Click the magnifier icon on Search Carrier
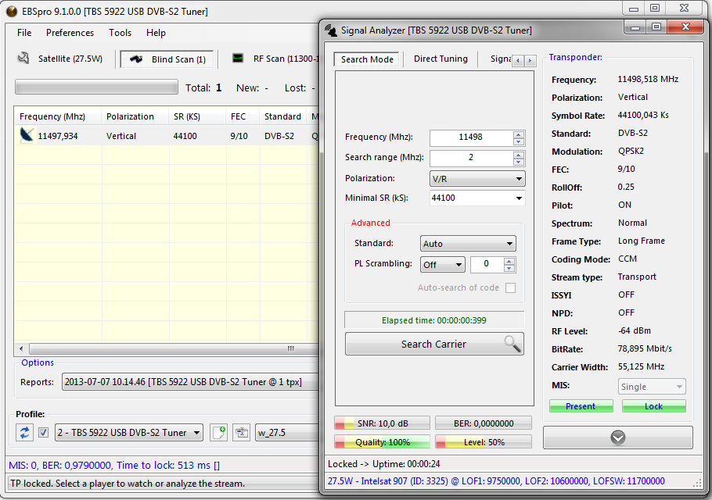Viewport: 712px width, 500px height. [512, 344]
